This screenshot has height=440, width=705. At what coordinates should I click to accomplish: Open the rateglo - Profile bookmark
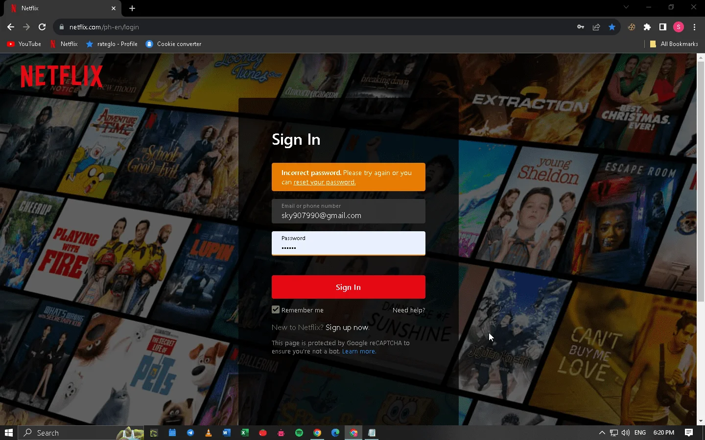click(x=112, y=44)
